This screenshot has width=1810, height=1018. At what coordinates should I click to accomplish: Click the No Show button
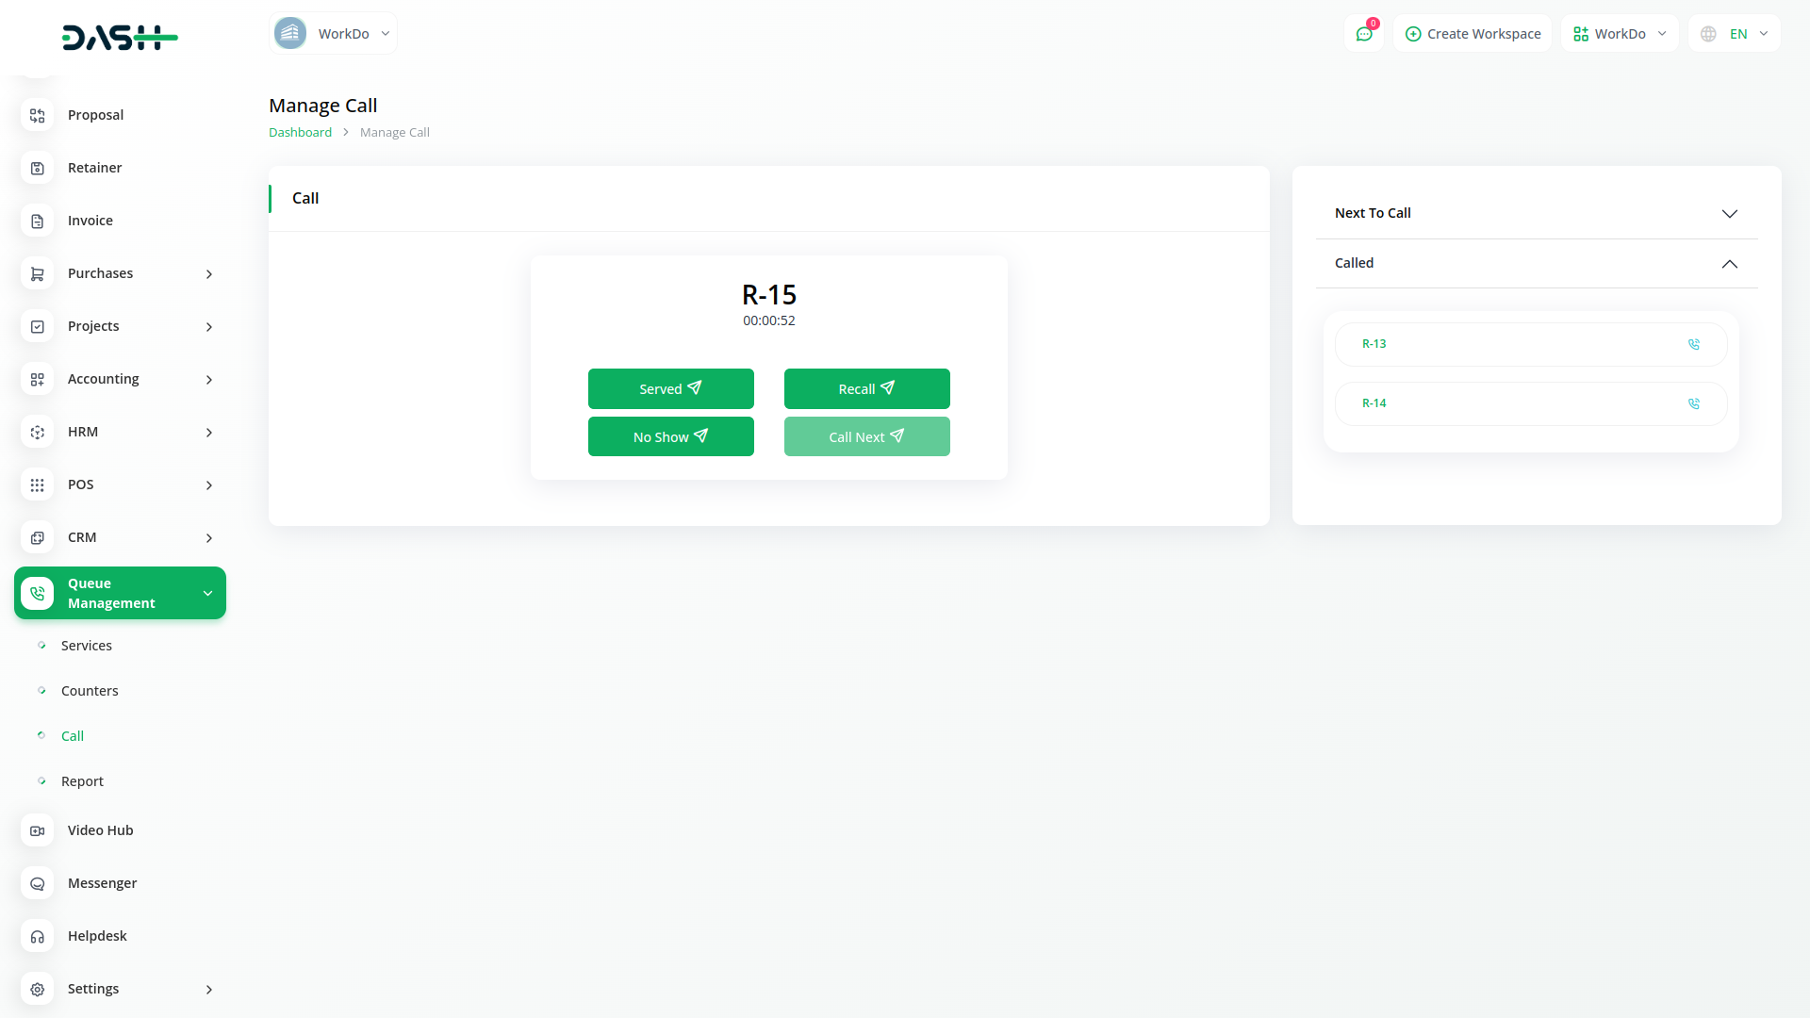click(x=670, y=436)
